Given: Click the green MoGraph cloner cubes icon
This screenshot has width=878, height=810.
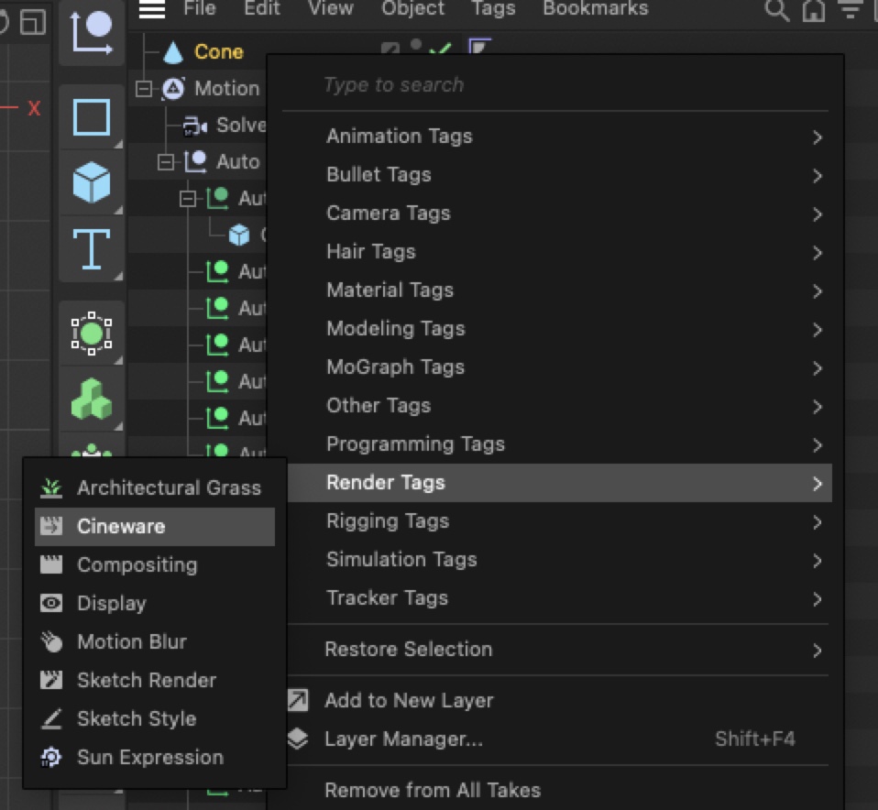Looking at the screenshot, I should (91, 400).
